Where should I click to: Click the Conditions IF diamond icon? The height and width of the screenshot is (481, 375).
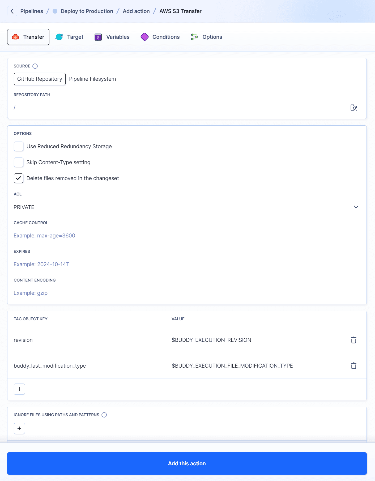[x=145, y=37]
